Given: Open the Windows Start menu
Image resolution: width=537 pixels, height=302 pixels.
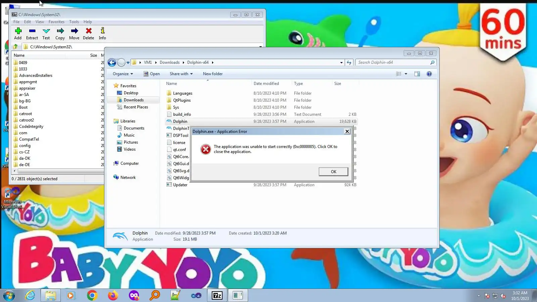Looking at the screenshot, I should click(9, 296).
